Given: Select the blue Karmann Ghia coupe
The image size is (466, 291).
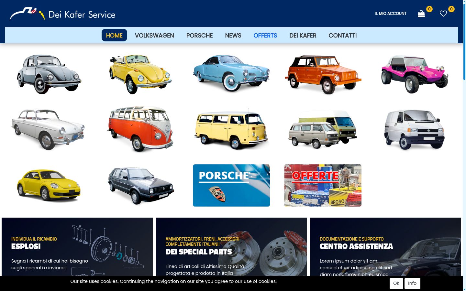Looking at the screenshot, I should [231, 73].
